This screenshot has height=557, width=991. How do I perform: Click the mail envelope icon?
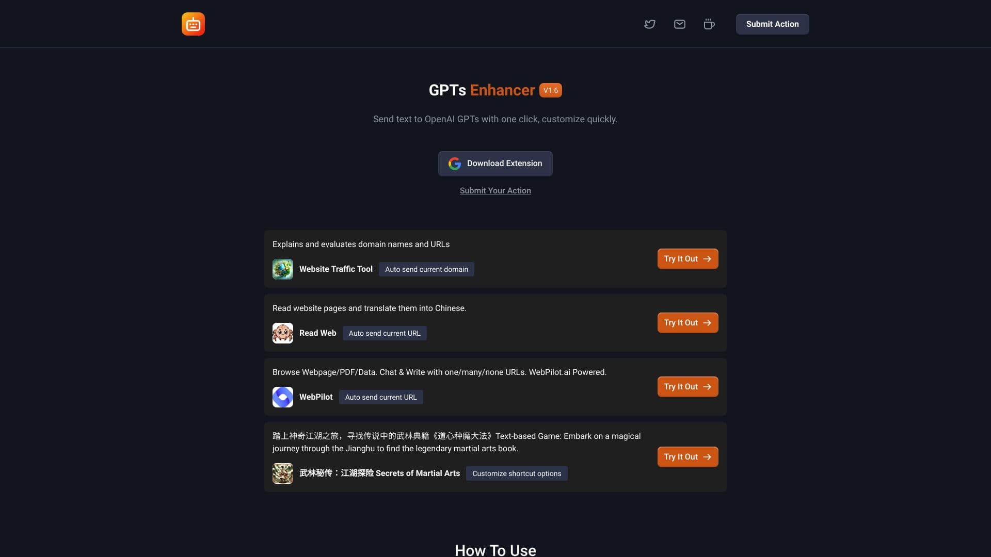[680, 24]
